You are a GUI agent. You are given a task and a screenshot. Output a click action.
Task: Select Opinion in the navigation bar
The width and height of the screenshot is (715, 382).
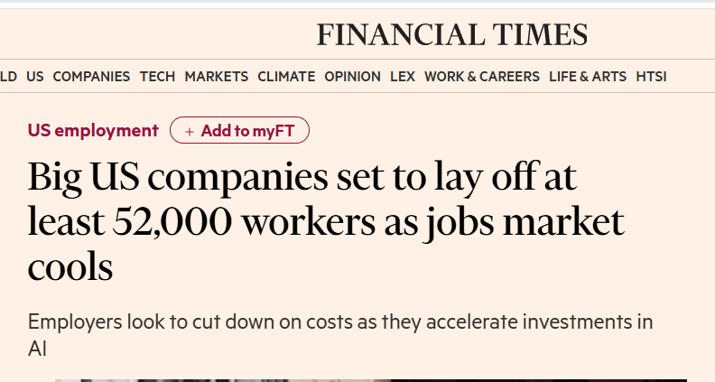[352, 77]
